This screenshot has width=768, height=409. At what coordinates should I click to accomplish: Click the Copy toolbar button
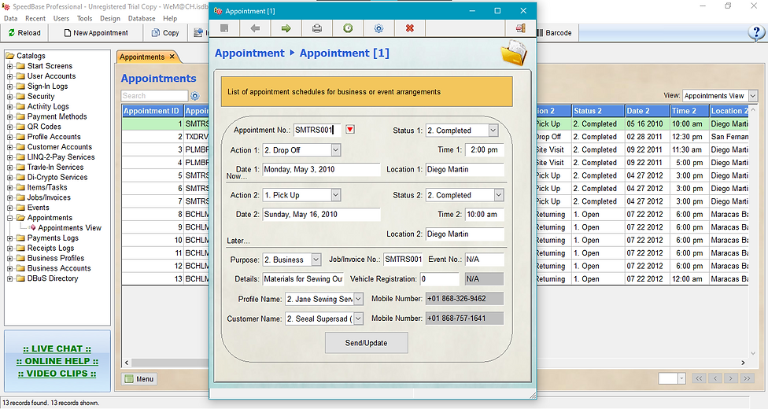coord(165,33)
